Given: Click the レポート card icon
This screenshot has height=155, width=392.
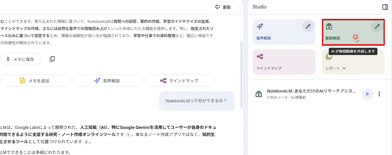Looking at the screenshot, I should [329, 57].
